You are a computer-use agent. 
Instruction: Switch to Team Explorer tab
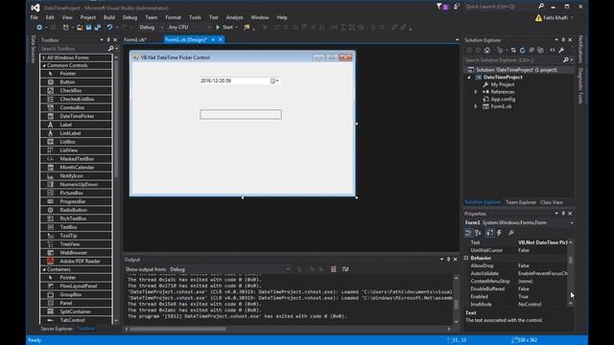(520, 202)
